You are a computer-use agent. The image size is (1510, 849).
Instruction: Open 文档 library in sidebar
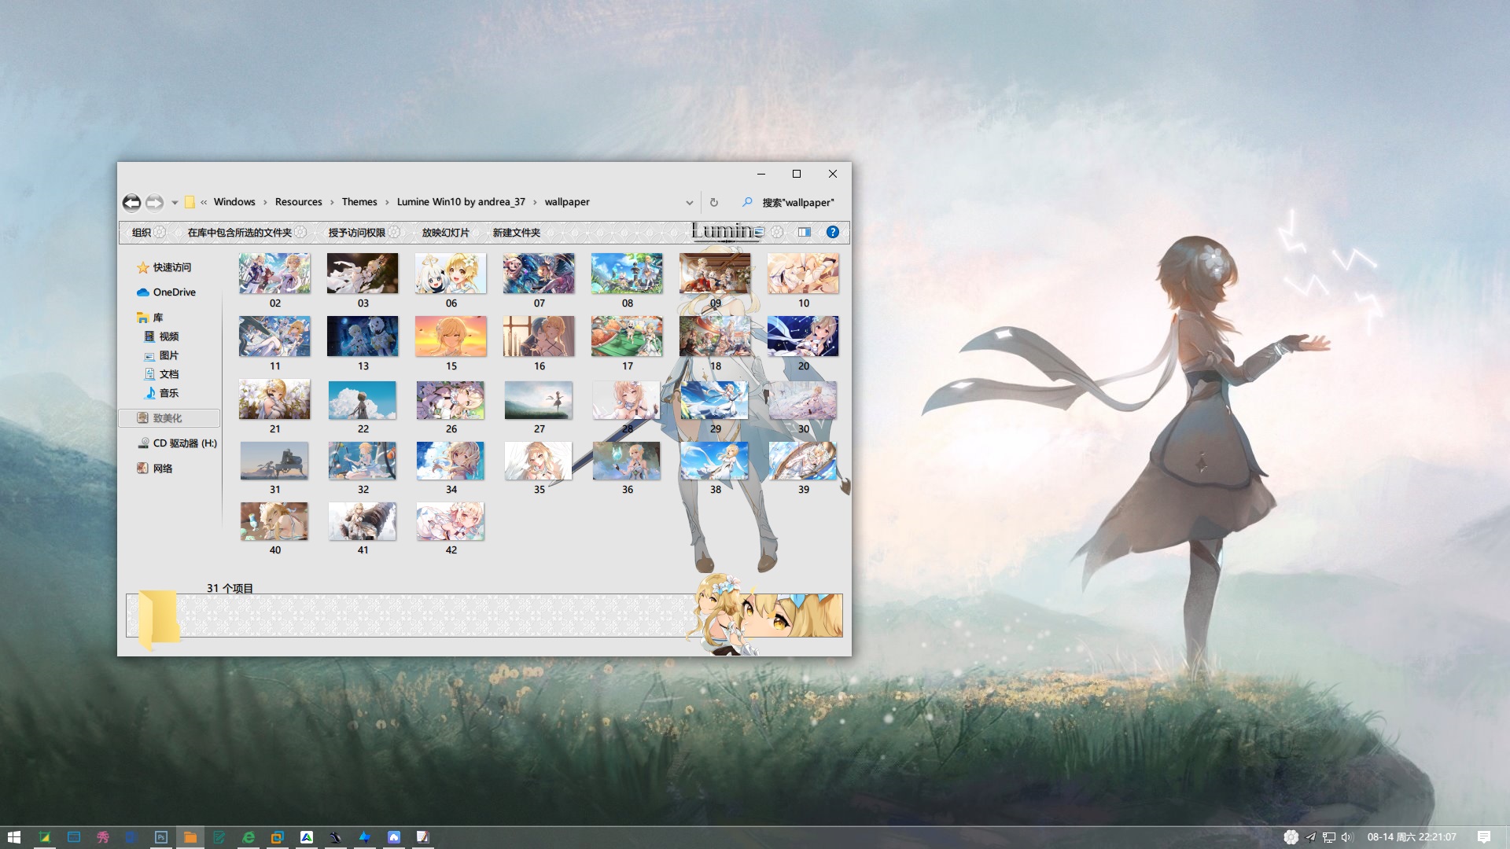click(161, 374)
